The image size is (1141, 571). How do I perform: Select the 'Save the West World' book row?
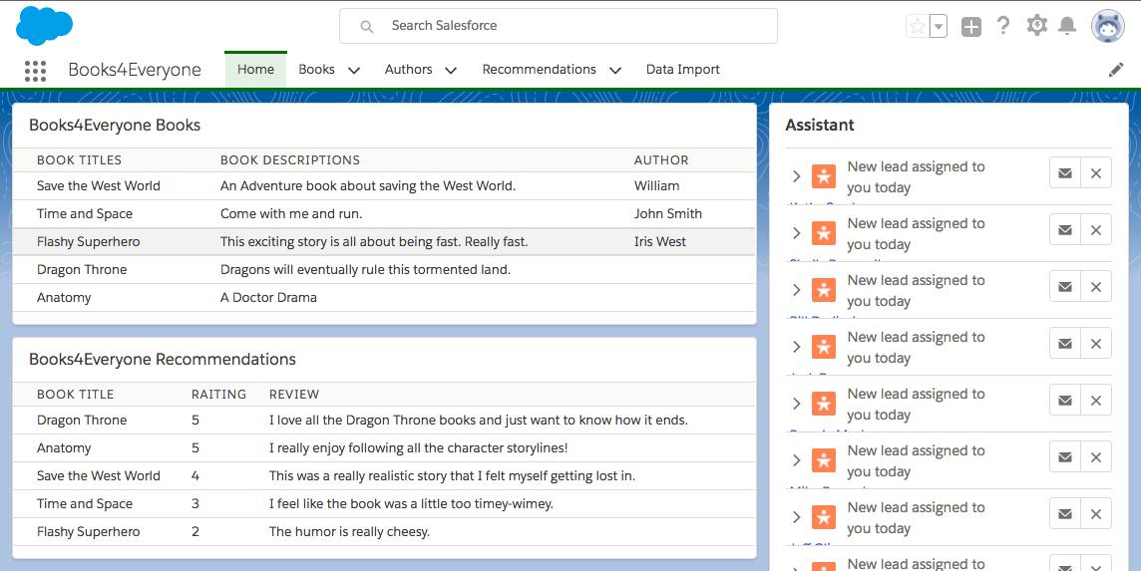(384, 186)
